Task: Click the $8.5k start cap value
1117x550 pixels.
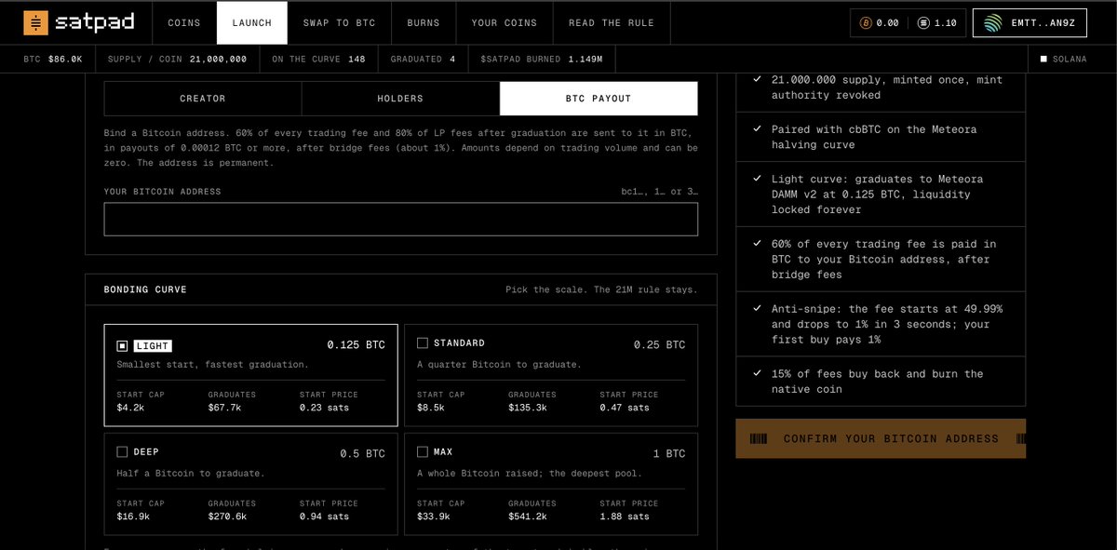Action: click(430, 408)
